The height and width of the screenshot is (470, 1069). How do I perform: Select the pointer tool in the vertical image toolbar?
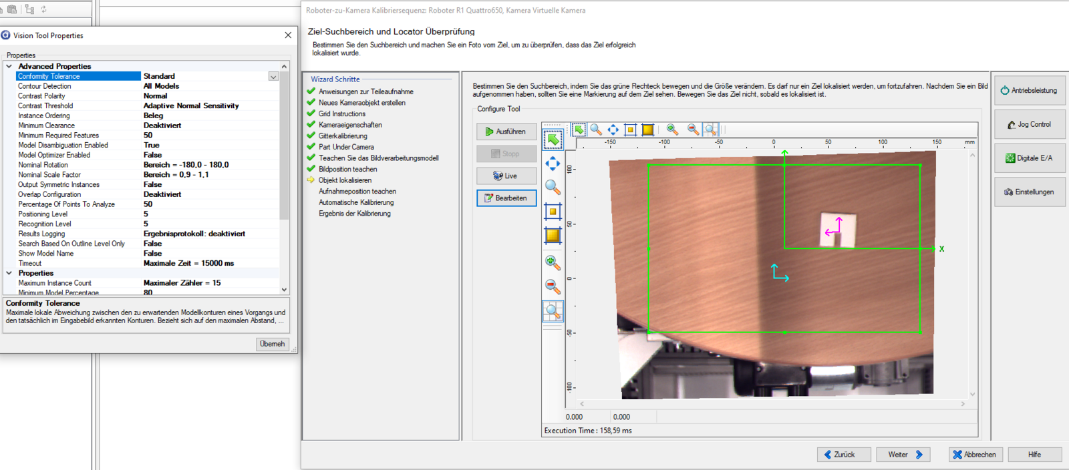coord(553,140)
